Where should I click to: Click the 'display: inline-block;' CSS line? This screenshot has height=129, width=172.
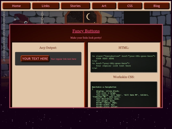(x=108, y=91)
